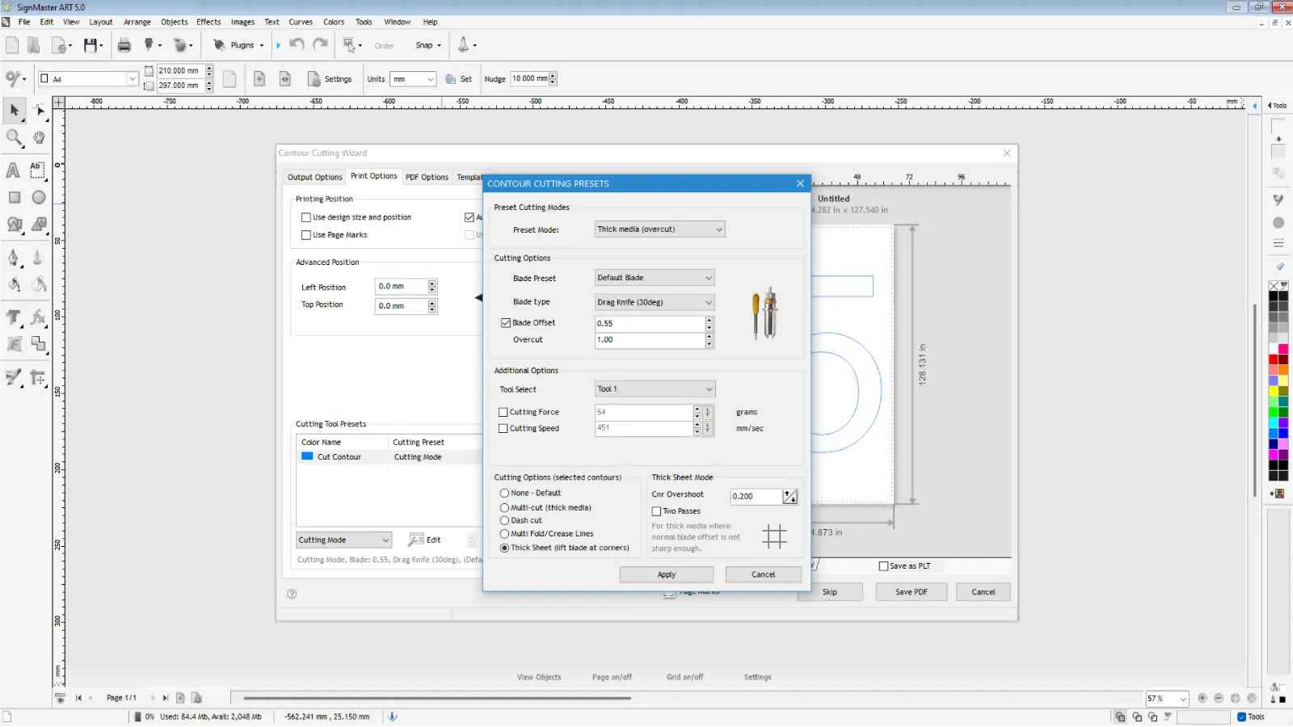Image resolution: width=1293 pixels, height=727 pixels.
Task: Select the arrow Selection tool
Action: pos(15,110)
